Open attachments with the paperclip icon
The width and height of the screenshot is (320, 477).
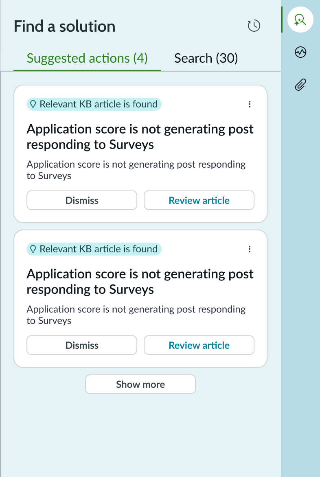point(300,85)
